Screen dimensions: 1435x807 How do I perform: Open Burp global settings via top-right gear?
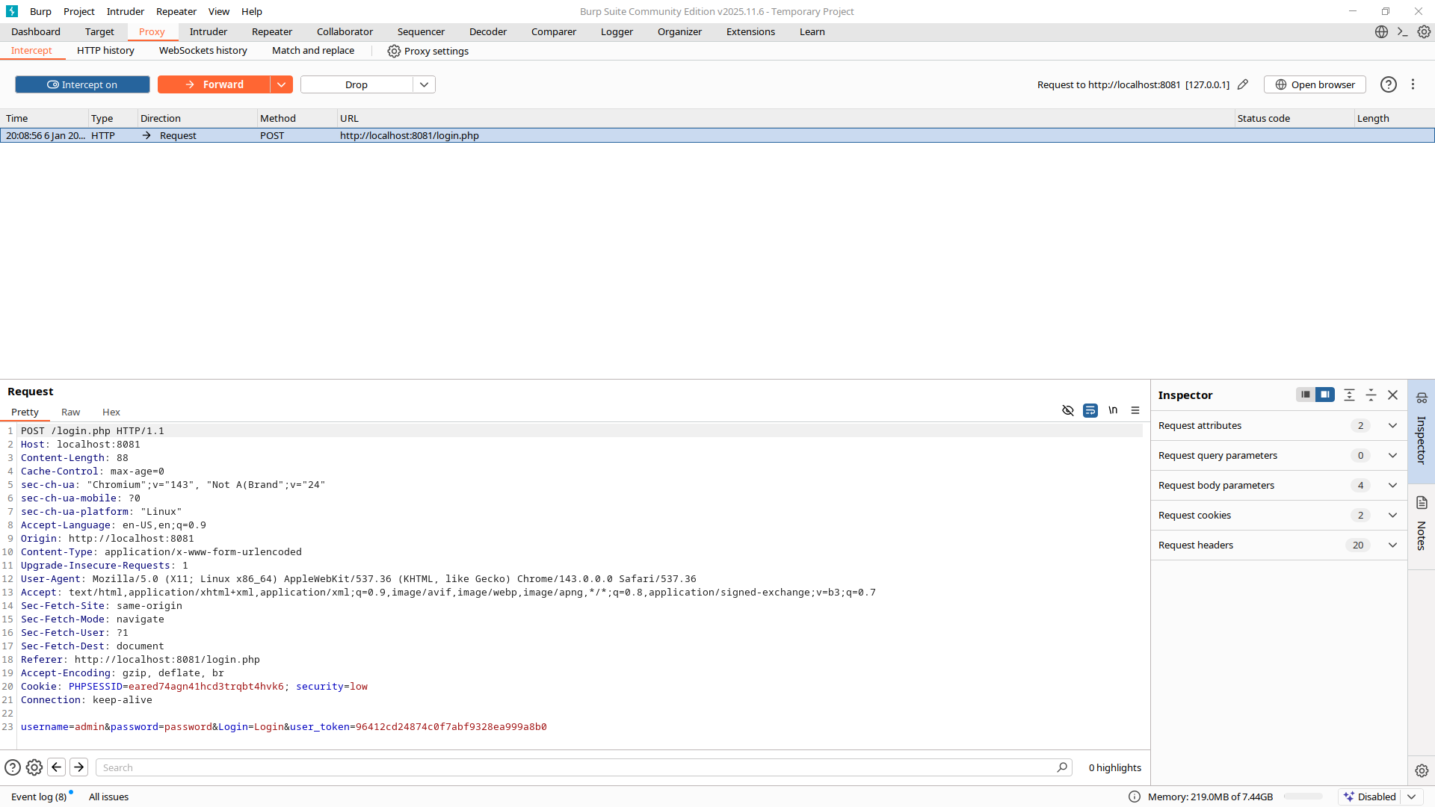[1424, 31]
